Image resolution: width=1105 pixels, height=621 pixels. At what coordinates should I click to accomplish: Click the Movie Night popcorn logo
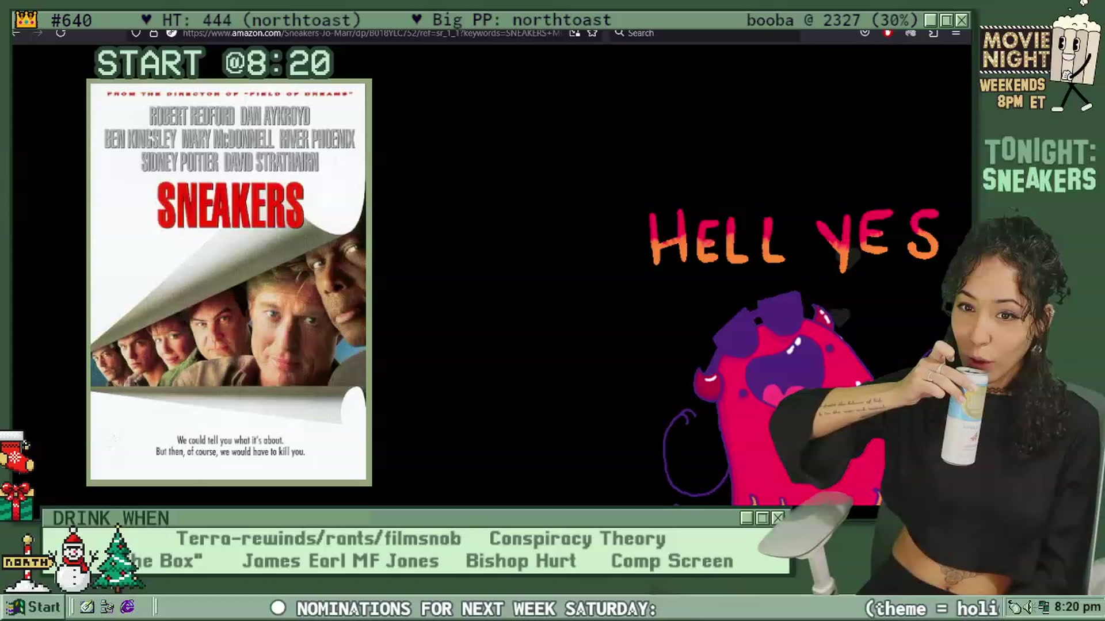click(x=1039, y=57)
